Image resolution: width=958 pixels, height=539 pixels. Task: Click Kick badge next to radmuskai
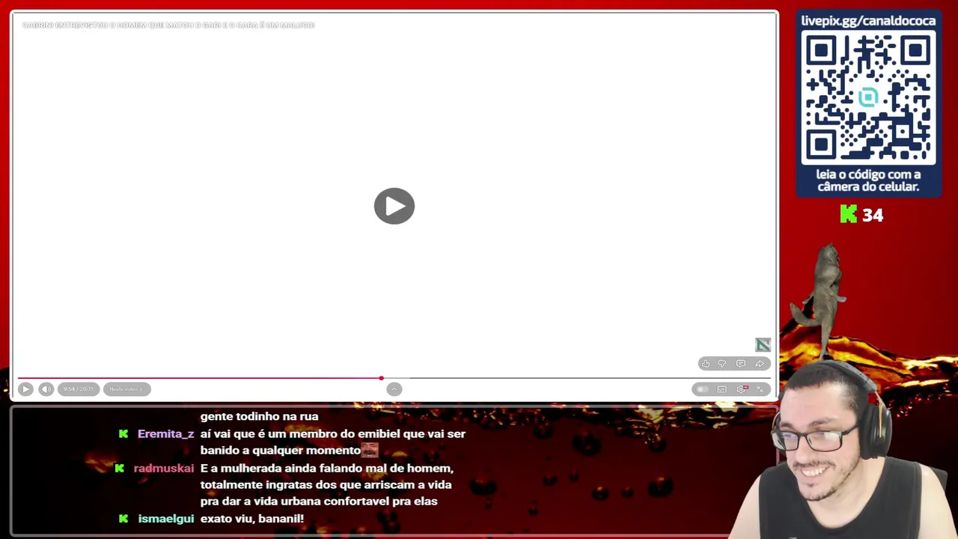(120, 468)
